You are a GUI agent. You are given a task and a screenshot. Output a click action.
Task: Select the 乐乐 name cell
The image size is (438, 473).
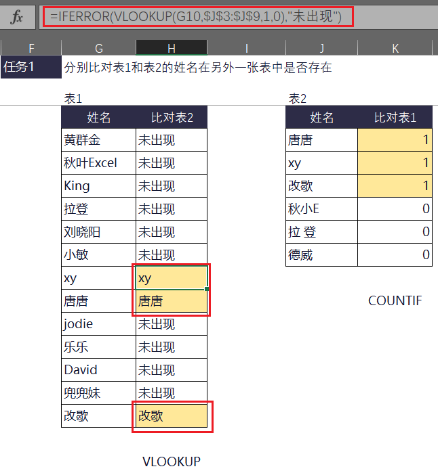(99, 346)
